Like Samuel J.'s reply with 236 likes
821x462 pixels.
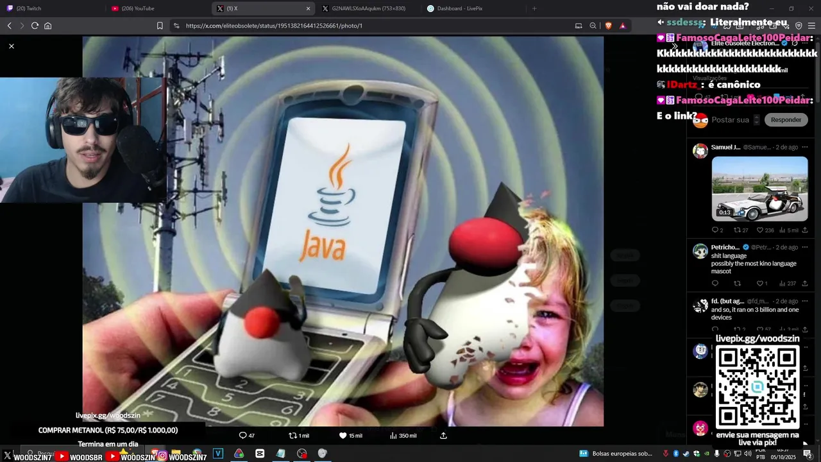click(x=765, y=230)
